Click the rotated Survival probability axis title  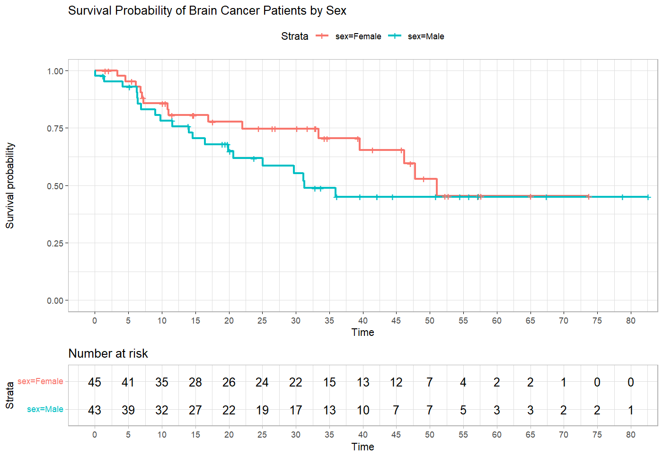(x=10, y=185)
